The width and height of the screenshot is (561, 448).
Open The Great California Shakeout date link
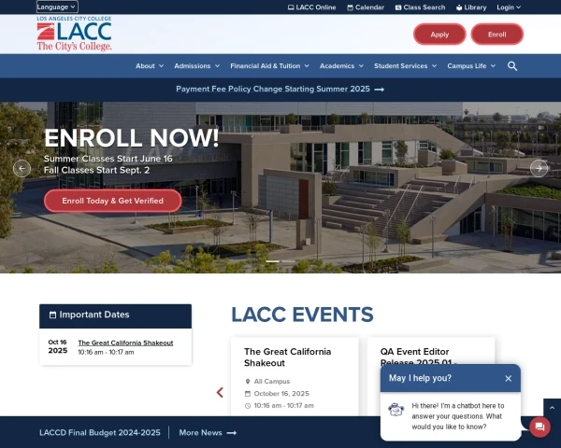[x=125, y=343]
